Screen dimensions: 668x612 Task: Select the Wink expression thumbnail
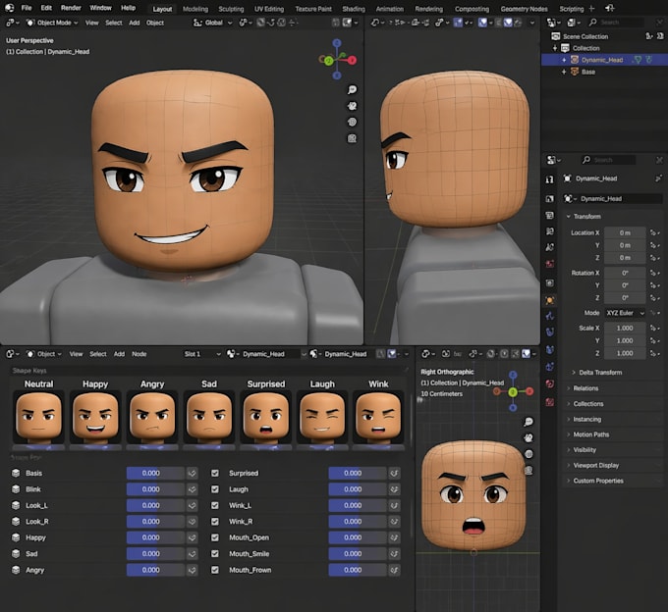[x=379, y=418]
